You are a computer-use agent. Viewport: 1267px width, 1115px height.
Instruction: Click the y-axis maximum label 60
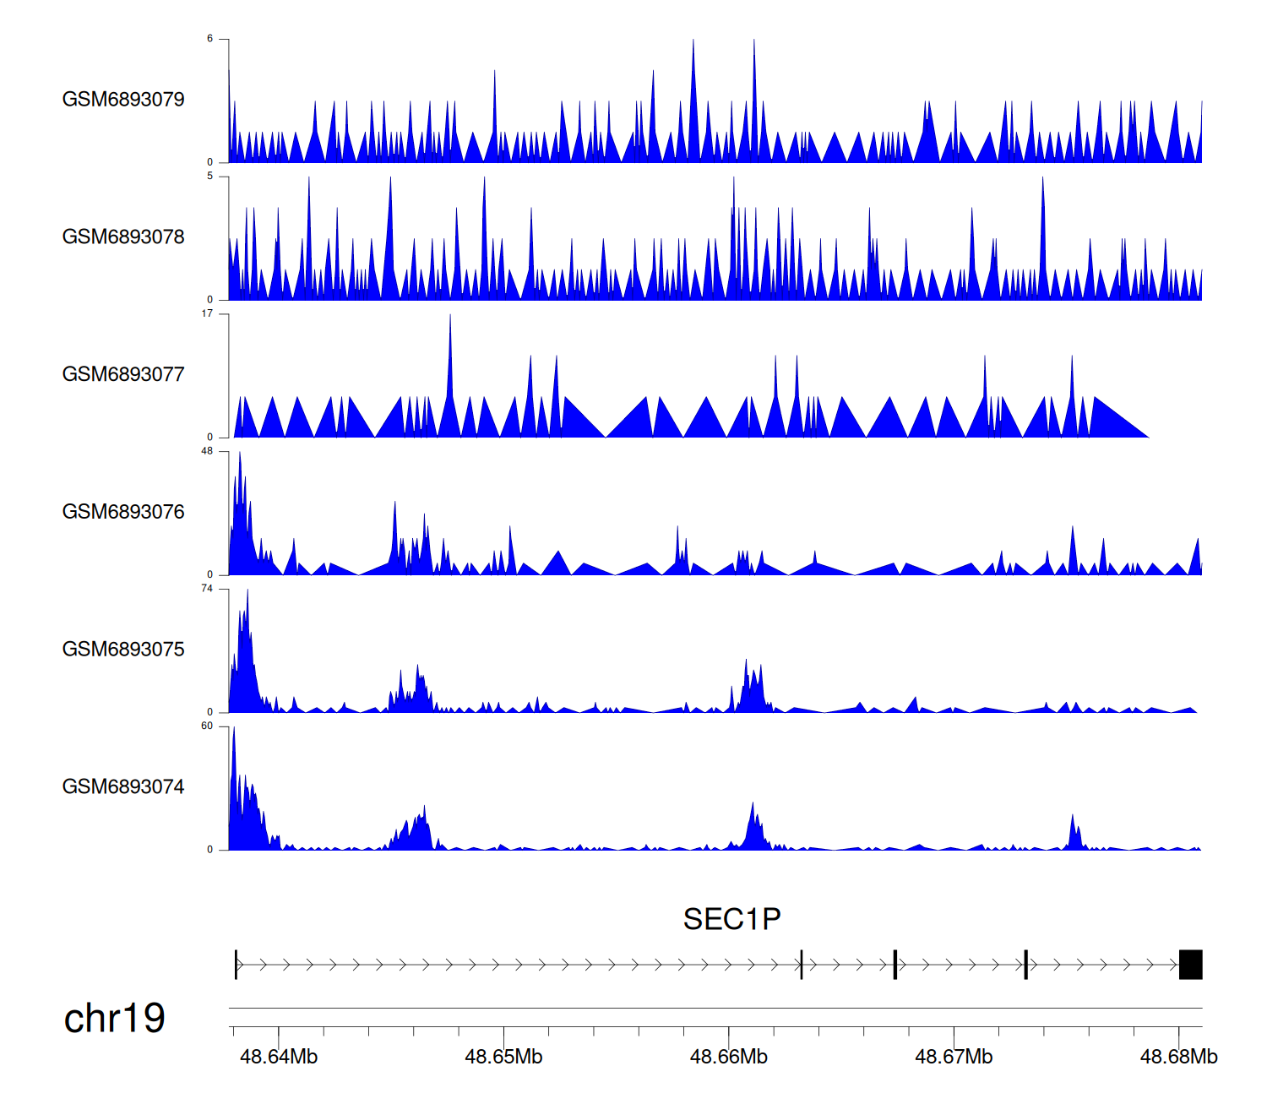point(207,726)
